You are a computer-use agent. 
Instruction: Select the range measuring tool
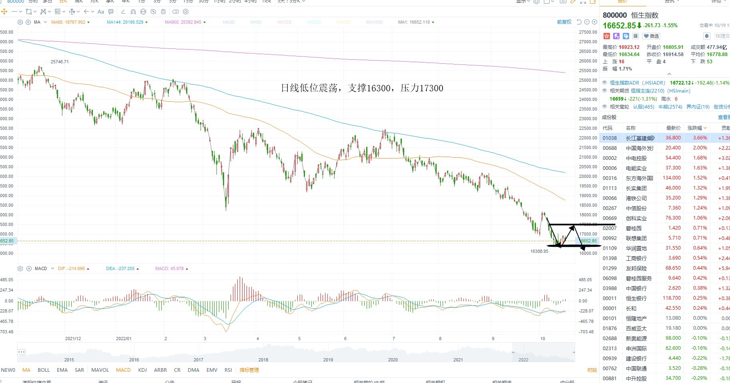pyautogui.click(x=72, y=12)
